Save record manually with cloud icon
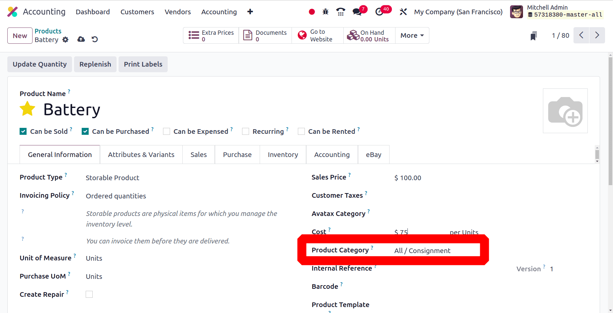Screen dimensions: 613x313 tap(81, 39)
